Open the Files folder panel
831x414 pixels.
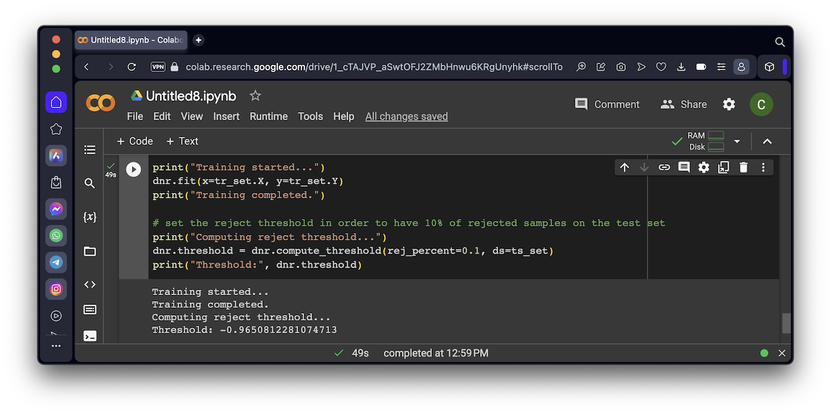click(x=90, y=252)
